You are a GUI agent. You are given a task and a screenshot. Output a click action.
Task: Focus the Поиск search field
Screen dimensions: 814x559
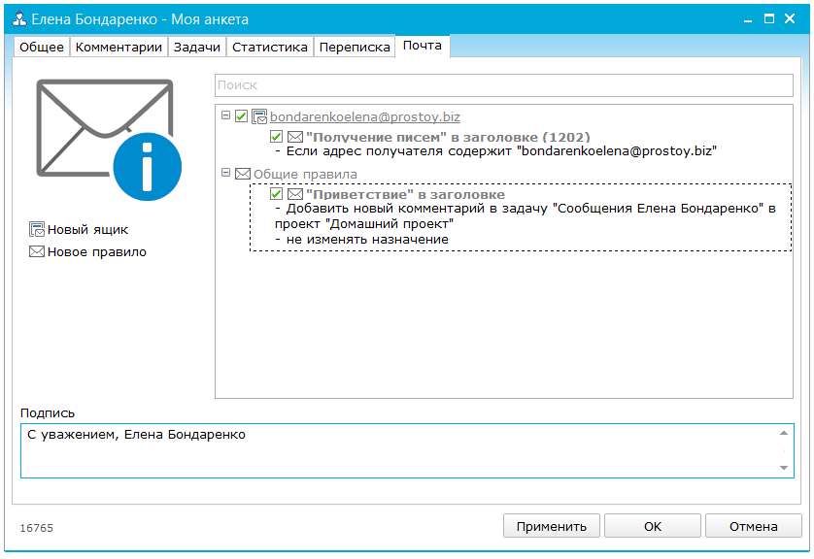tap(503, 85)
